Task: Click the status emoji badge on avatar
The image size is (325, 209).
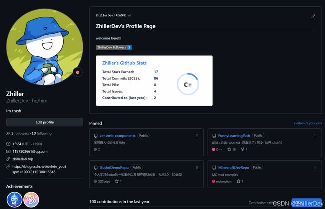Action: 77,72
